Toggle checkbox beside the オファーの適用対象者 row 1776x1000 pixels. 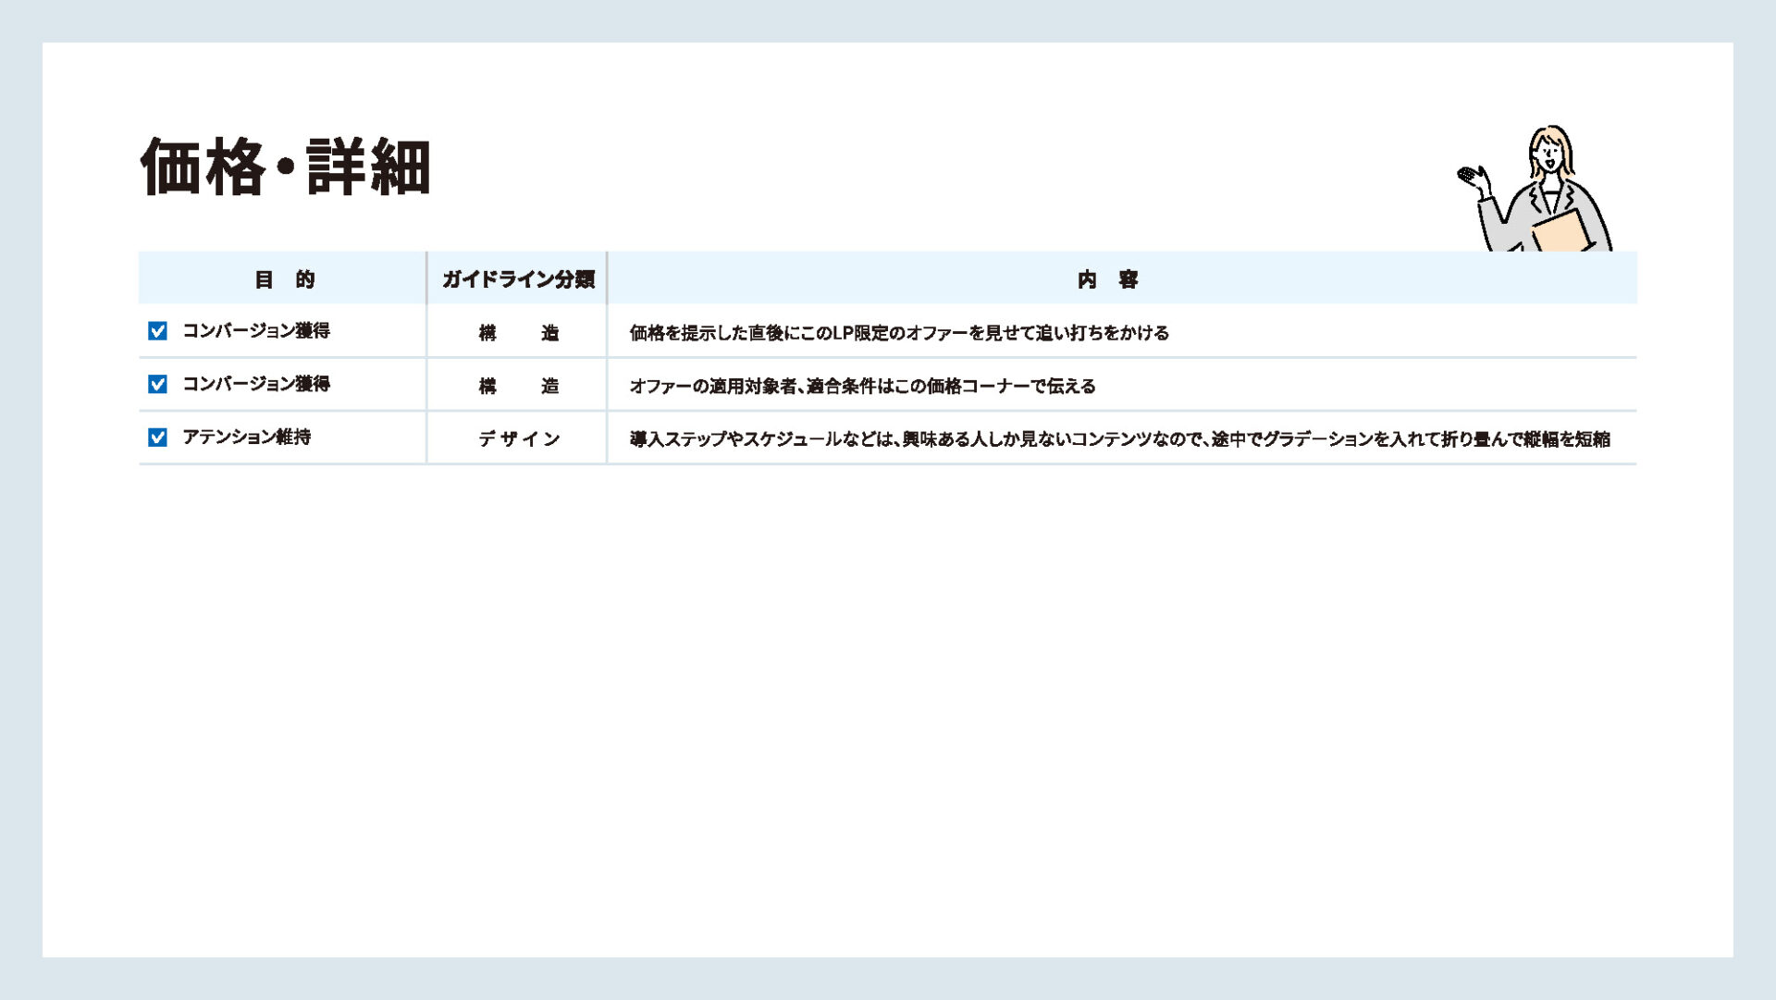(157, 384)
